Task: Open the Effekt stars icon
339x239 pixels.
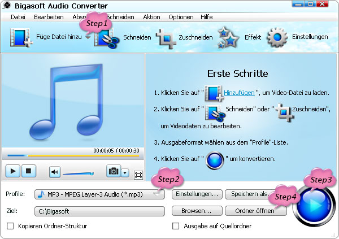Action: pyautogui.click(x=228, y=37)
